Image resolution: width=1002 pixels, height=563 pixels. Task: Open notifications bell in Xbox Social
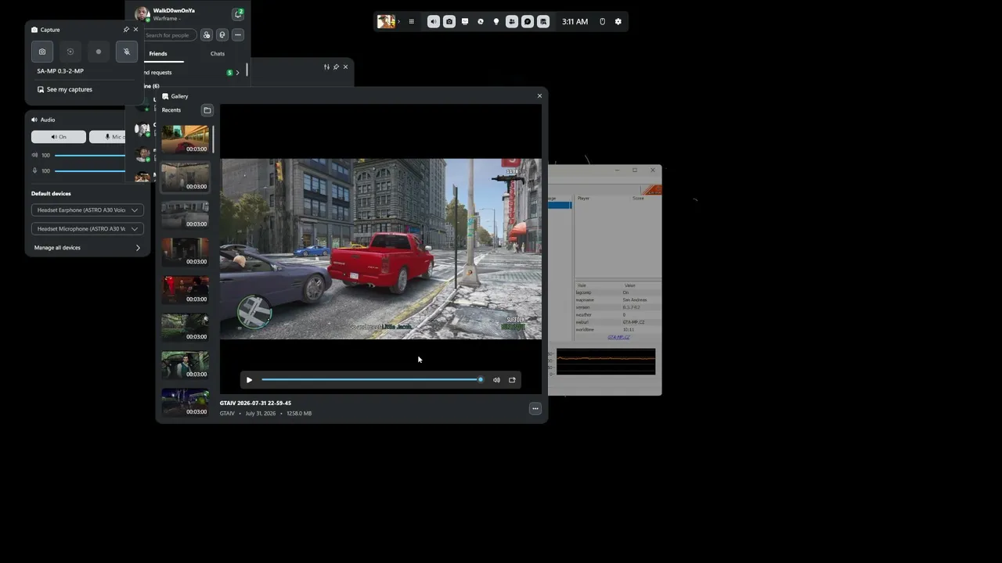(x=238, y=13)
